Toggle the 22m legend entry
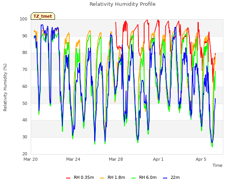246x185 pixels. tap(171, 177)
